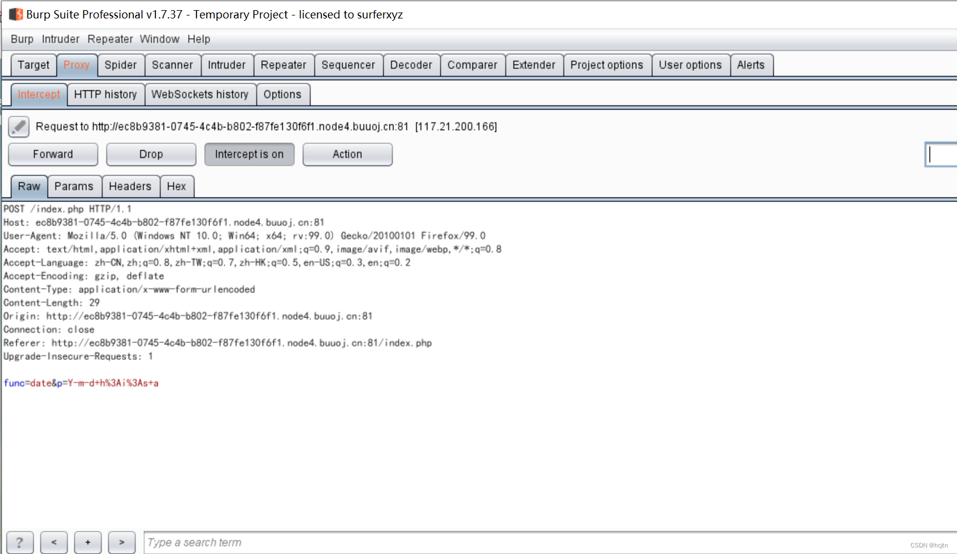
Task: Open the Burp menu
Action: pos(21,39)
